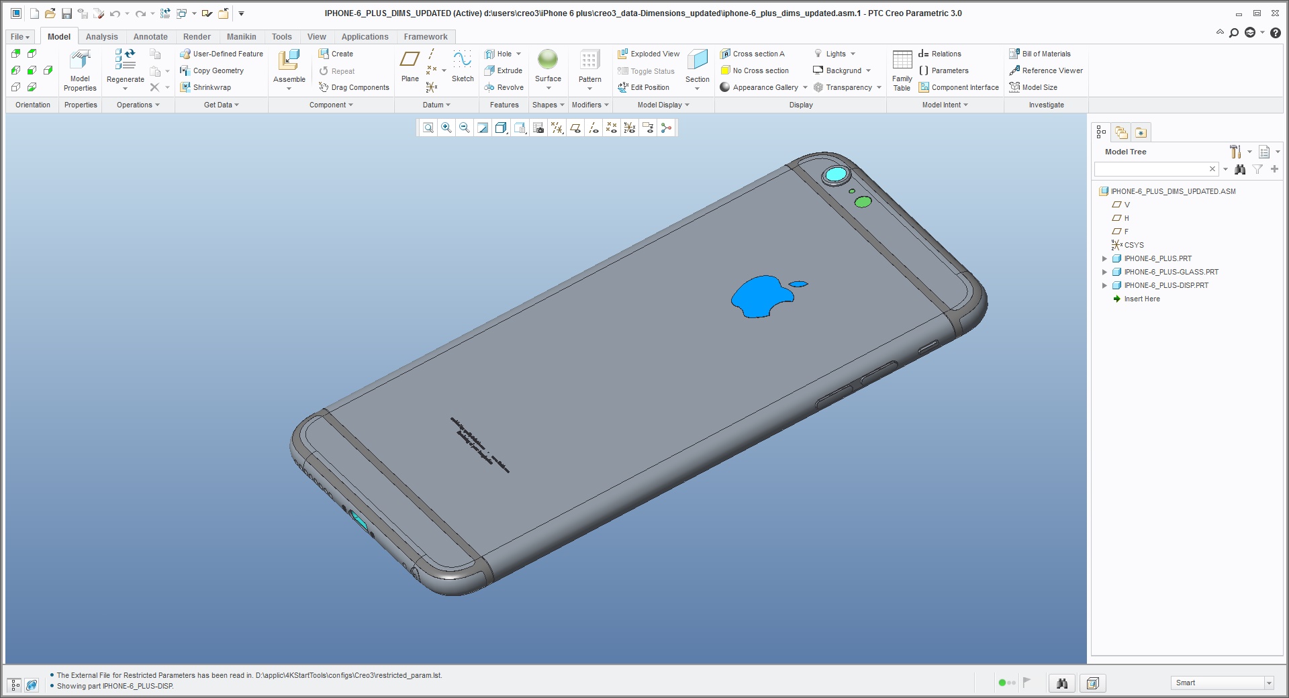Toggle axis display visibility in graphics toolbar
This screenshot has height=698, width=1289.
pyautogui.click(x=592, y=128)
